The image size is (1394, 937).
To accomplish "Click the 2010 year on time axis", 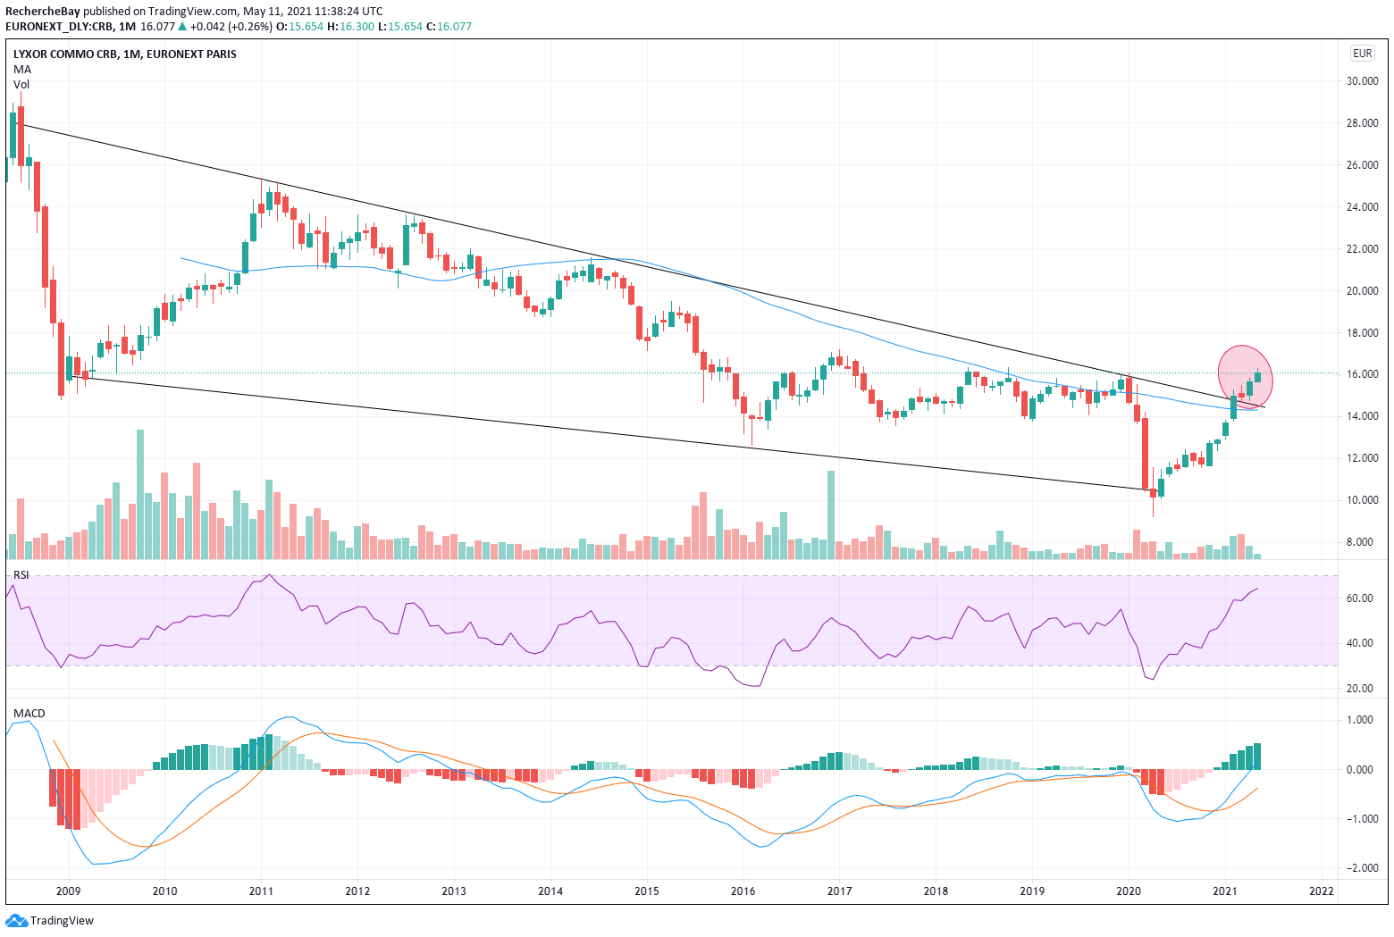I will tap(164, 891).
